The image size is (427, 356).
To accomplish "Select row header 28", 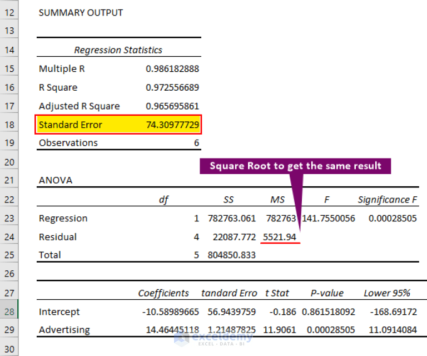I will [x=9, y=311].
